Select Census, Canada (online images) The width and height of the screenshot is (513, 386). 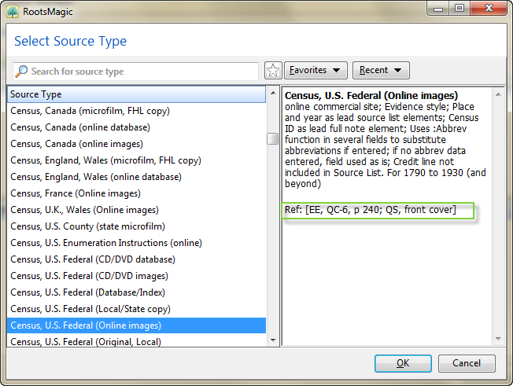[x=136, y=144]
